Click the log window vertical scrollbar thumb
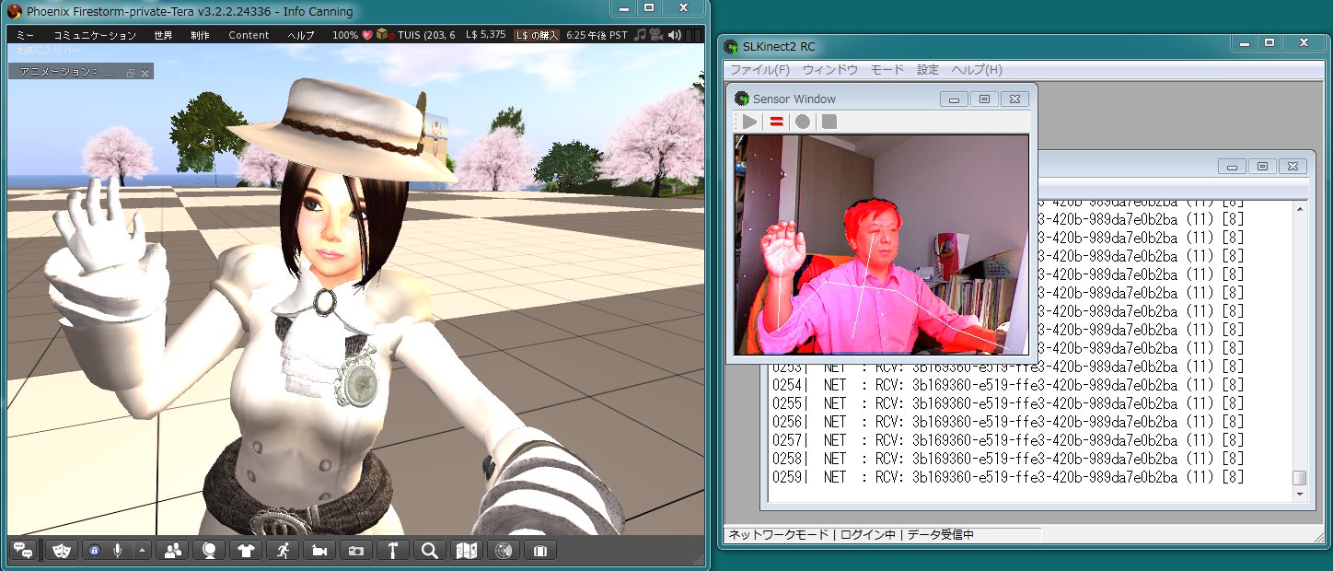This screenshot has height=571, width=1333. 1299,477
